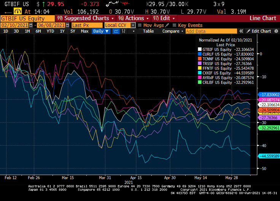
Task: Select the Max range tab
Action: click(x=84, y=31)
